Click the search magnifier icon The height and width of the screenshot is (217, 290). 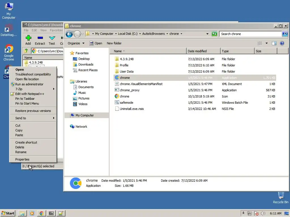(x=285, y=34)
